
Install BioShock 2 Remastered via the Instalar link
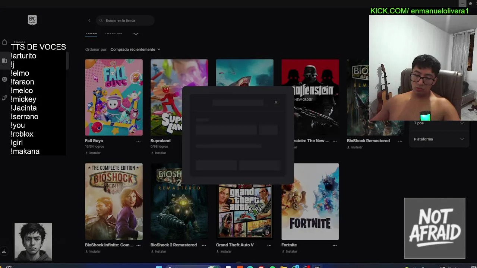pos(158,252)
